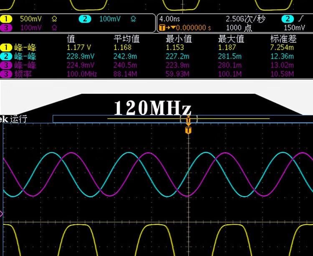Image resolution: width=313 pixels, height=256 pixels.
Task: Click the 240.5m average value
Action: pos(125,65)
